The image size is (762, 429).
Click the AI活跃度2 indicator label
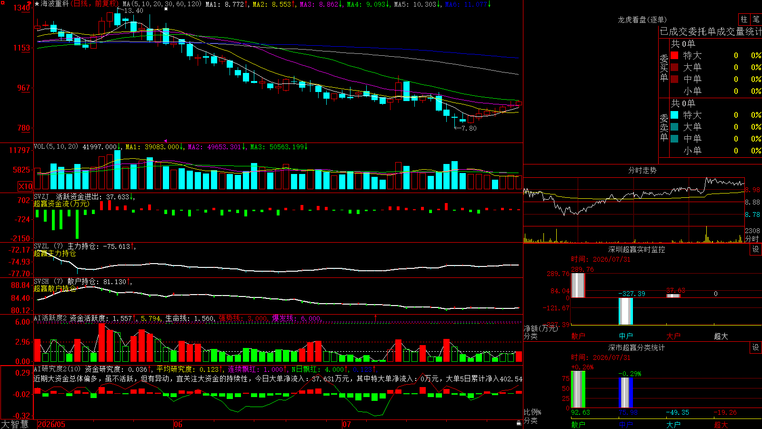pyautogui.click(x=50, y=318)
